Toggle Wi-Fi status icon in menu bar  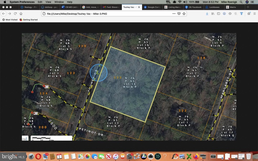[180, 2]
